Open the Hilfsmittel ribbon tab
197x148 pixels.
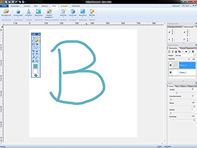(76, 6)
